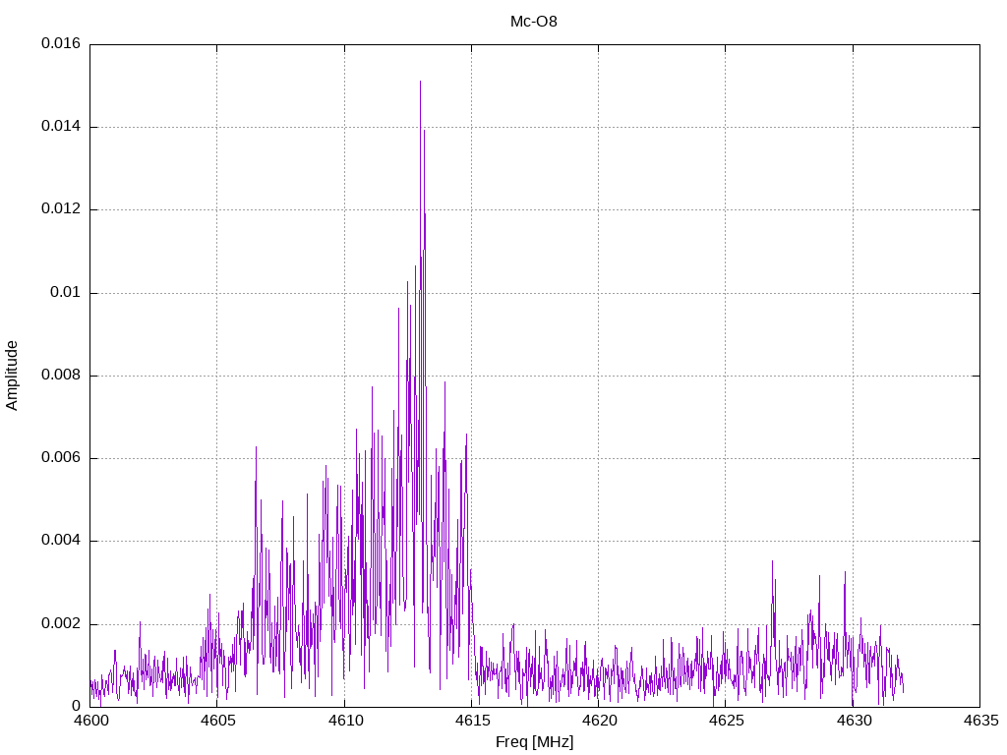Pick the 4620 x-axis tick label
Image resolution: width=1007 pixels, height=755 pixels.
(598, 721)
